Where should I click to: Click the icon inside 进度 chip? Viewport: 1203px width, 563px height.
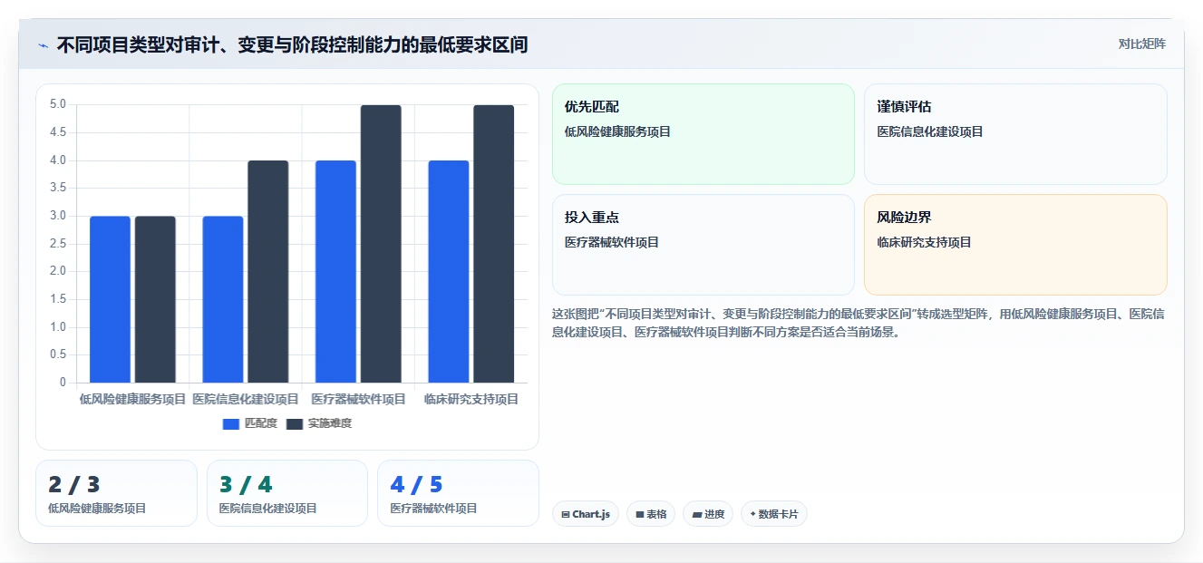coord(696,515)
